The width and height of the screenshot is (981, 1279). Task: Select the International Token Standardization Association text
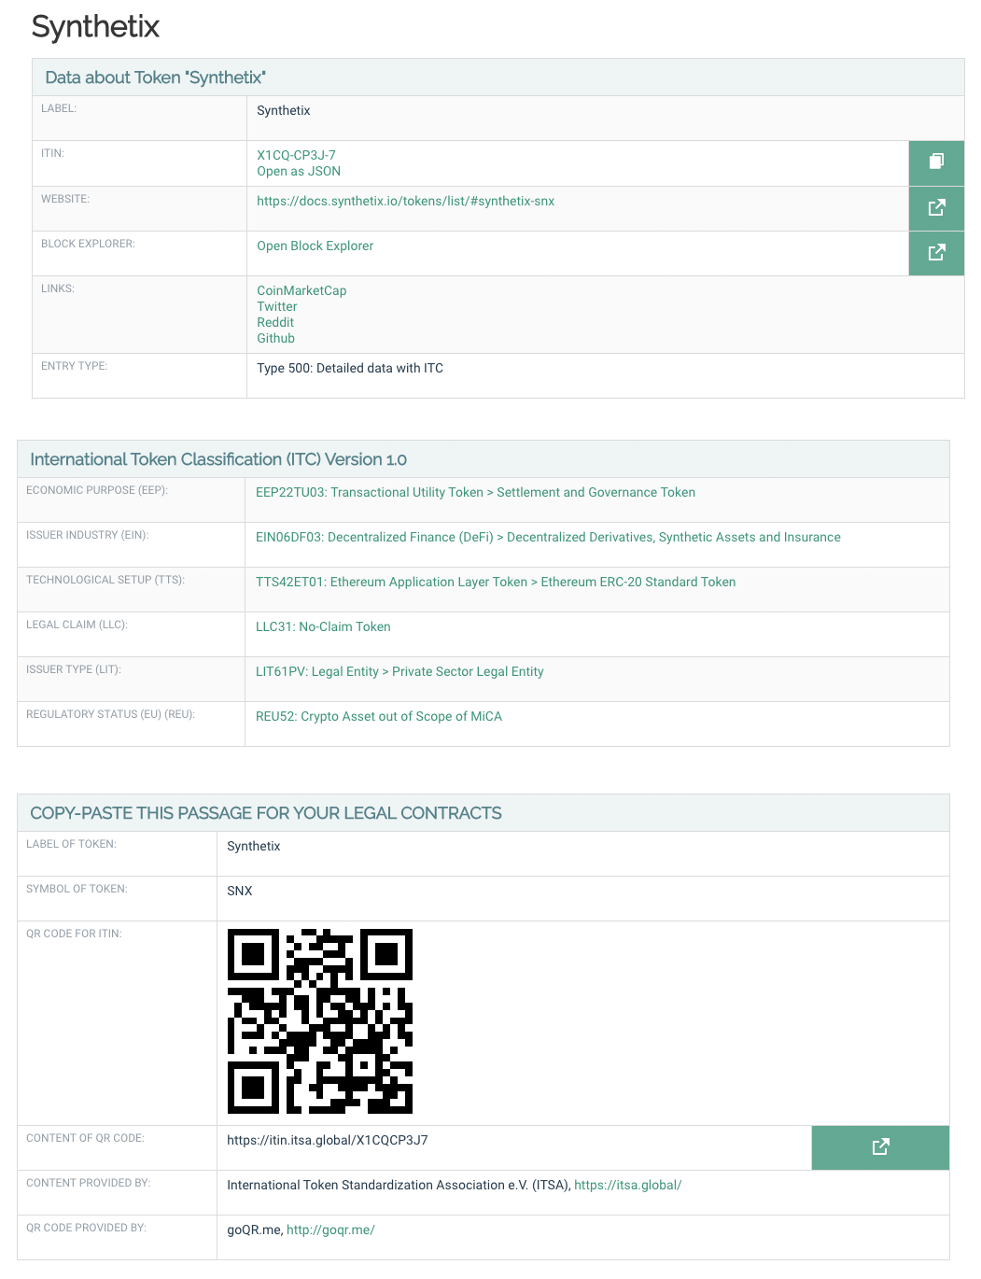pyautogui.click(x=399, y=1185)
